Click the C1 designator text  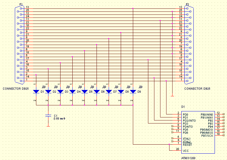pos(55,115)
